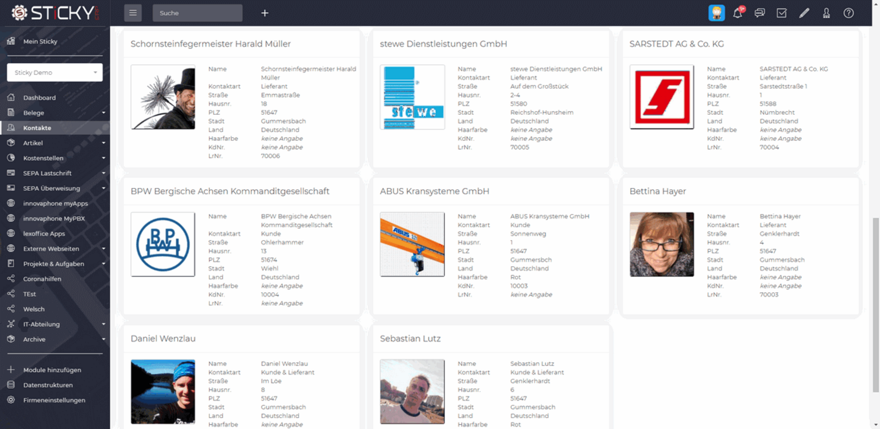Open the chat messages icon
The height and width of the screenshot is (429, 880).
pos(759,13)
